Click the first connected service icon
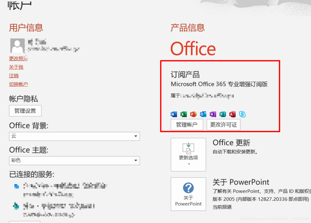The height and width of the screenshot is (223, 311). pyautogui.click(x=17, y=186)
